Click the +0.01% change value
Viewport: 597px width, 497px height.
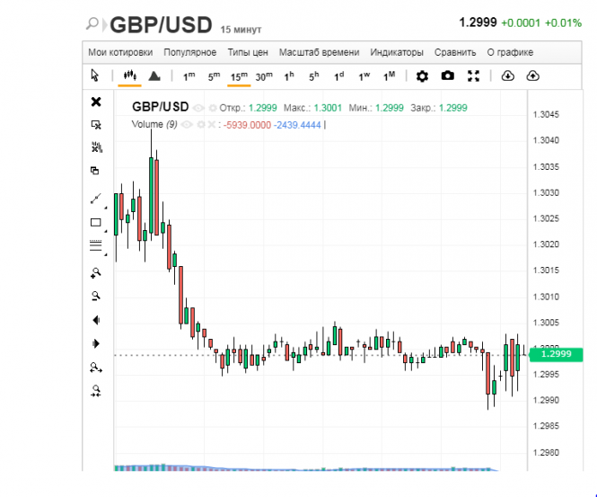tap(563, 22)
